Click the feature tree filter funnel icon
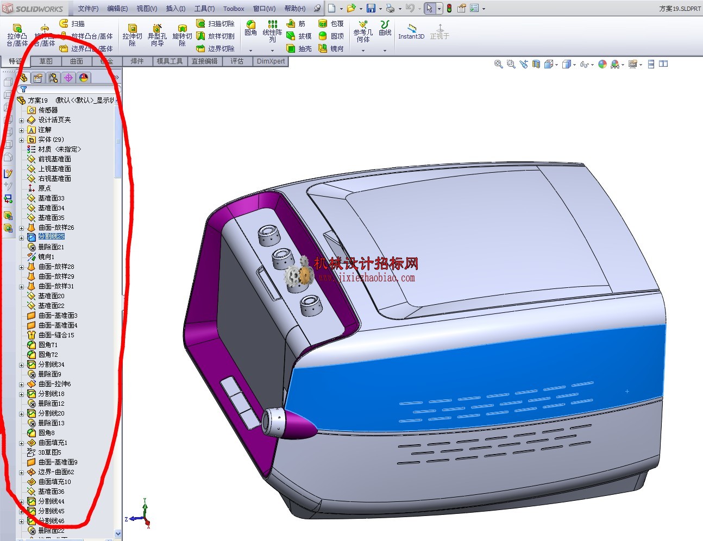This screenshot has width=703, height=541. (x=24, y=89)
